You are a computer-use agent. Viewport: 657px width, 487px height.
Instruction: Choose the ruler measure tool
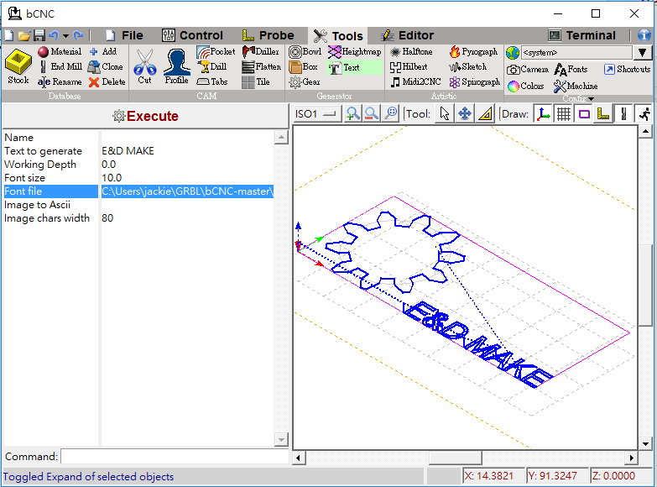click(485, 114)
